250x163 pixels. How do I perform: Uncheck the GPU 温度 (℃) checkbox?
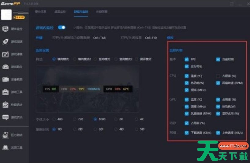[x=187, y=100]
